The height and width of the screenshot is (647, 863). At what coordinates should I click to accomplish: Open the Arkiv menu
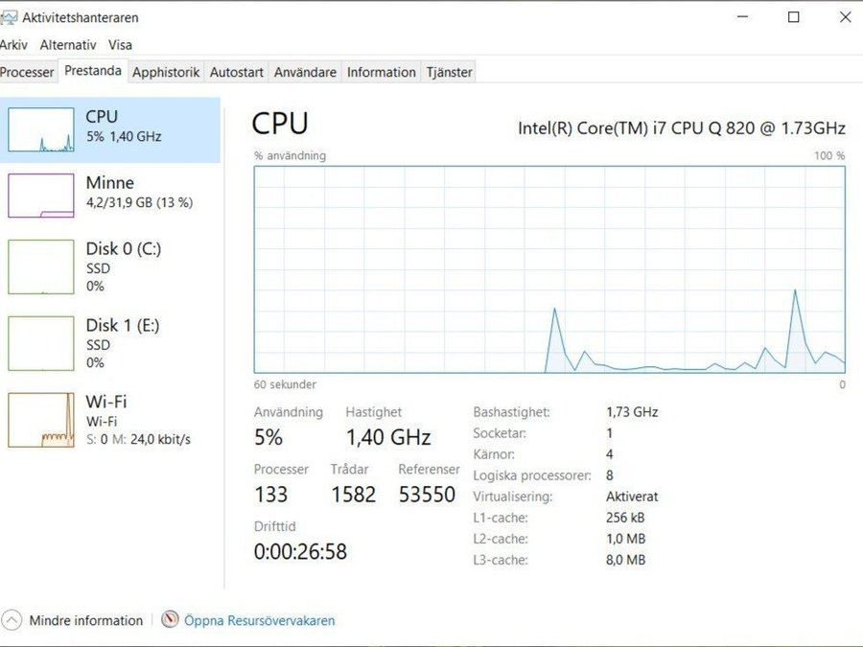pyautogui.click(x=13, y=44)
